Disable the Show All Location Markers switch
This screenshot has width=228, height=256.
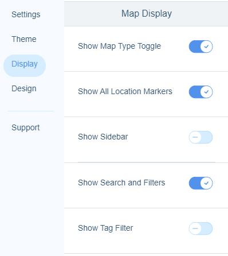(201, 92)
